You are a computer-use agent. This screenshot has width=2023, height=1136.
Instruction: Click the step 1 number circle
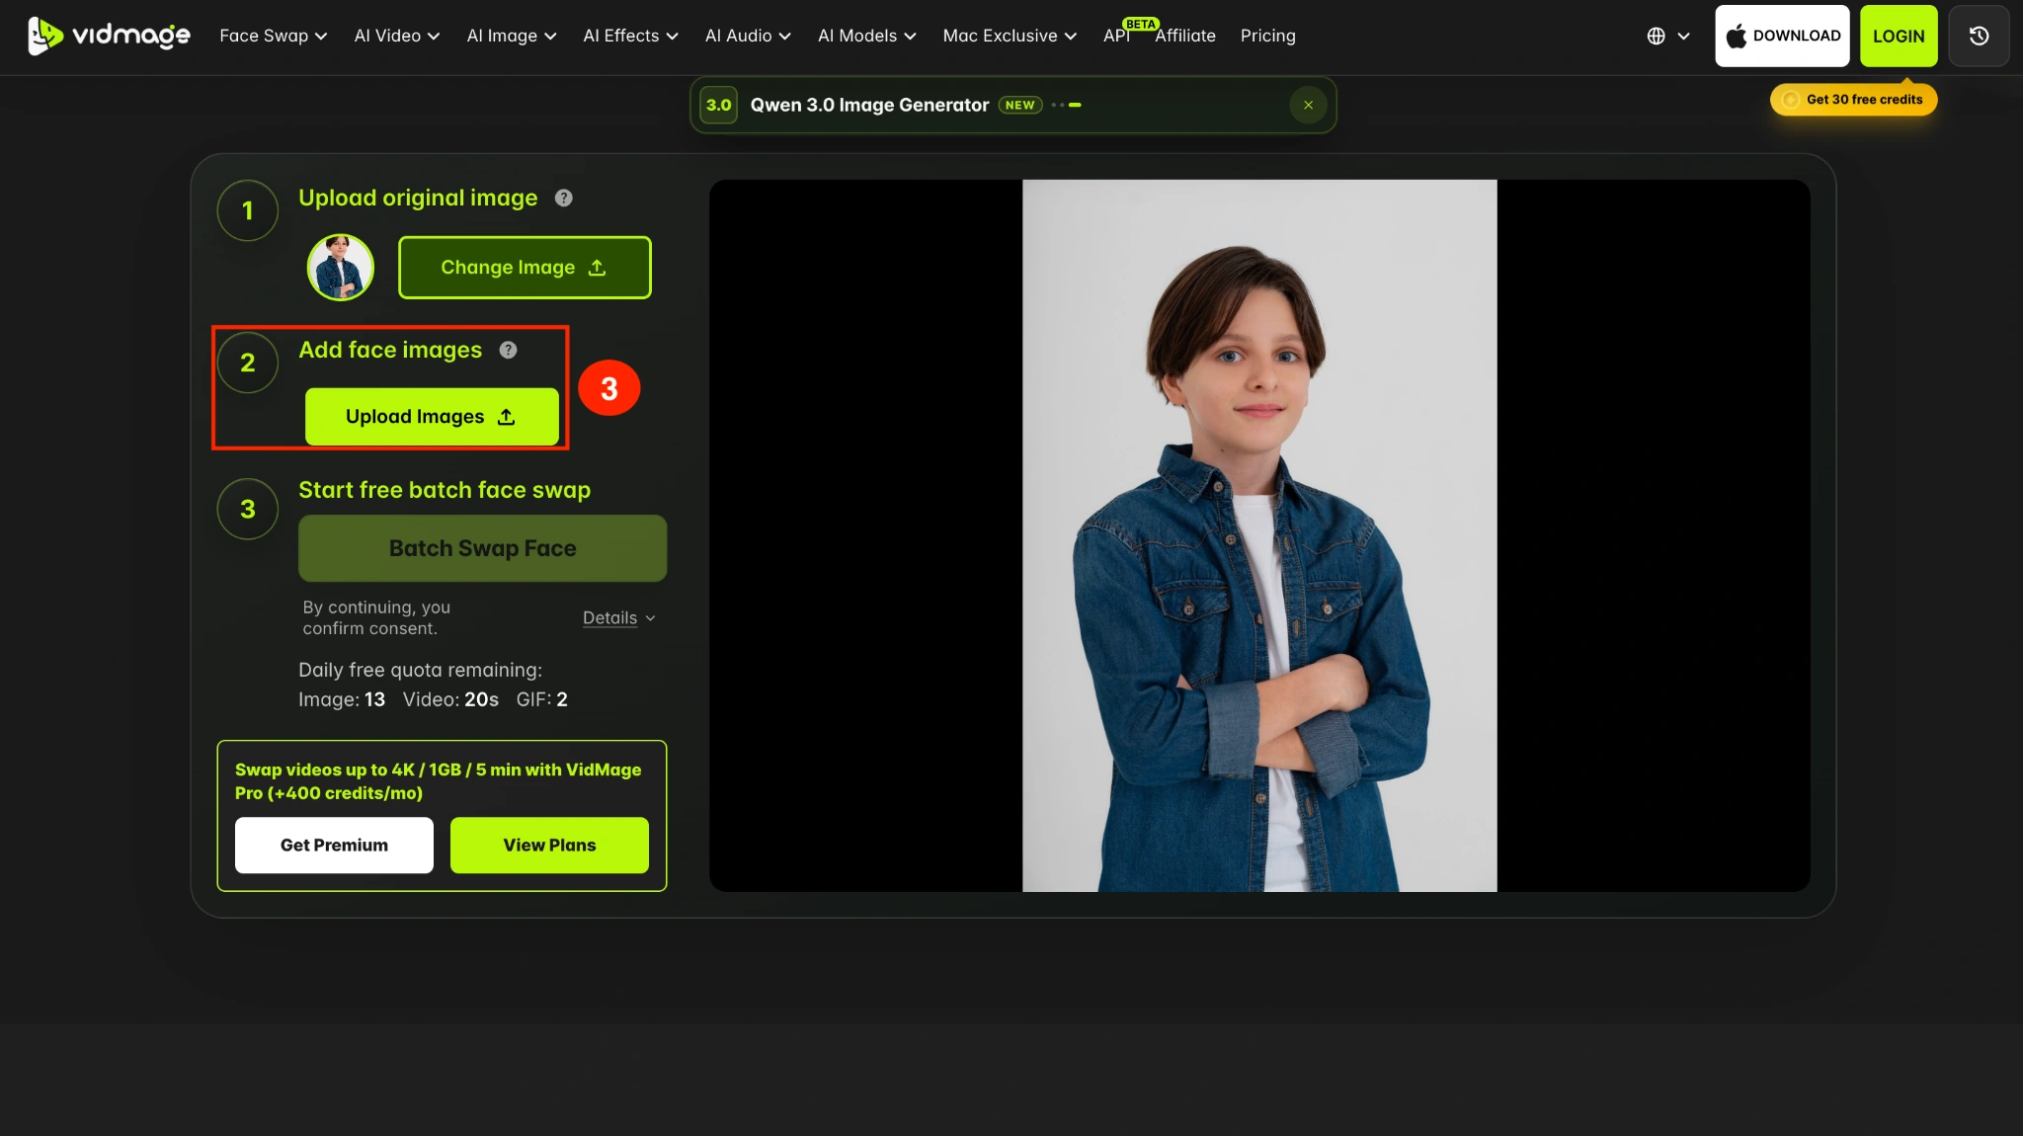(248, 210)
